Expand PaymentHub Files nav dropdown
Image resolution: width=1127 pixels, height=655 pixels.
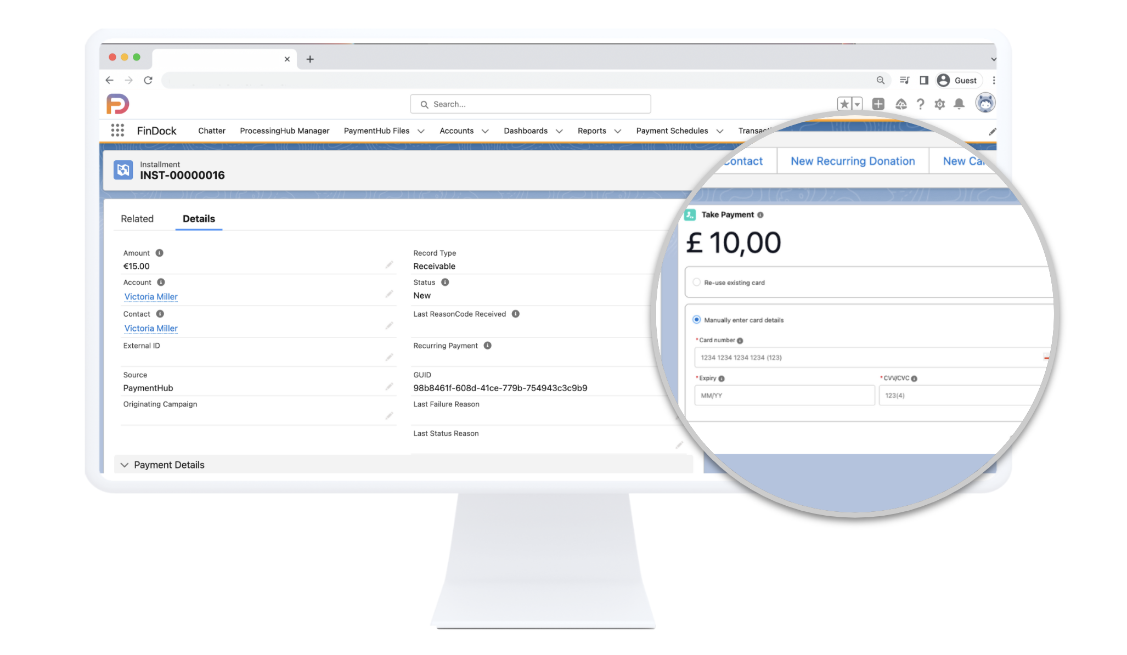click(421, 131)
